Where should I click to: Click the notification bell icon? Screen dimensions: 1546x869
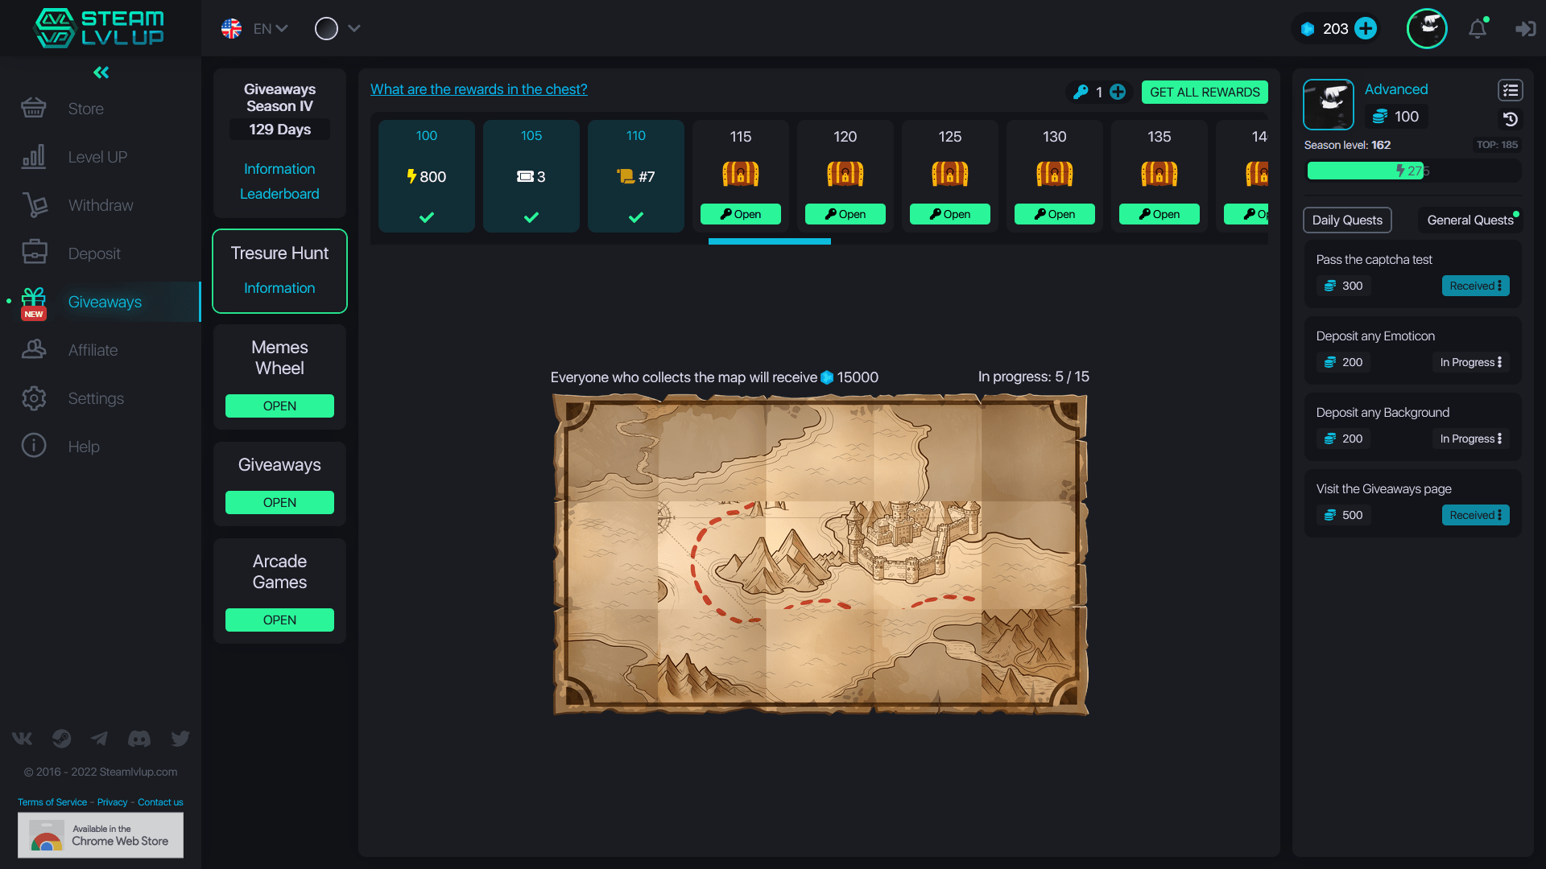pos(1478,28)
